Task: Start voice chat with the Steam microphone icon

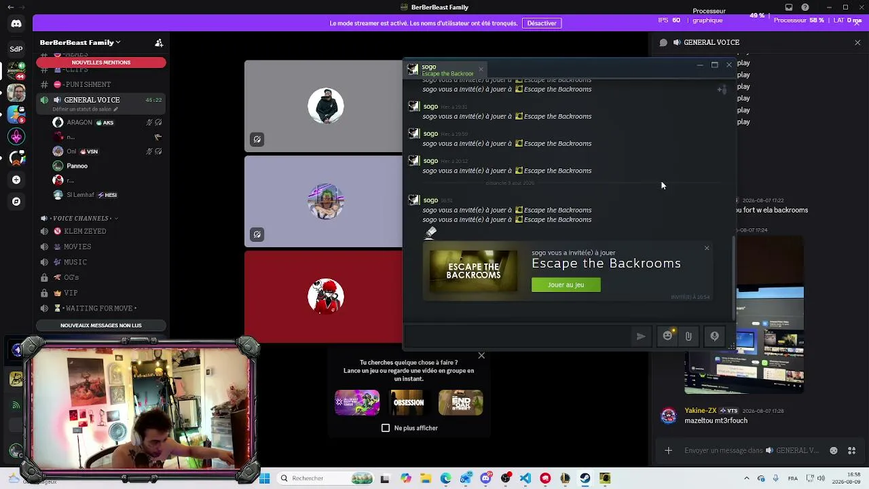Action: click(x=714, y=336)
